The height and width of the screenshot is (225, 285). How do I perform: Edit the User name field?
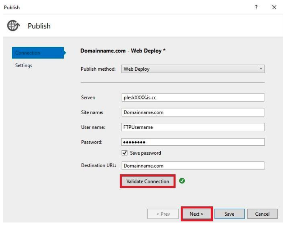point(193,127)
